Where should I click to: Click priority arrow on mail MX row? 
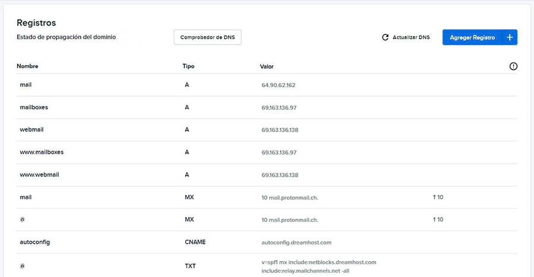click(x=434, y=197)
